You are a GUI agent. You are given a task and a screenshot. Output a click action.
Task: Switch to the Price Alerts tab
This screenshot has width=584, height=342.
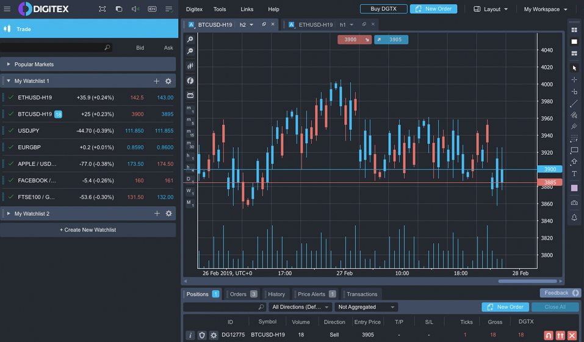pos(315,294)
